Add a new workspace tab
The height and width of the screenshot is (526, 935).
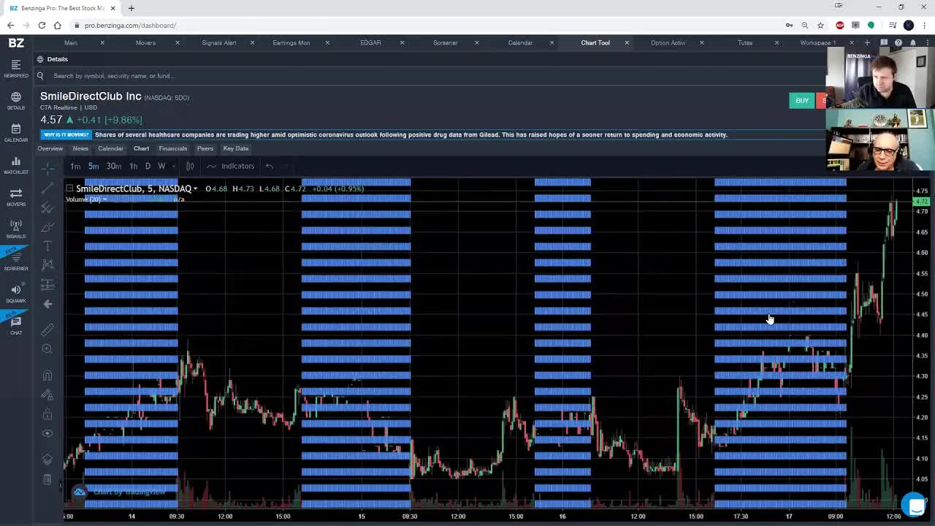(867, 42)
